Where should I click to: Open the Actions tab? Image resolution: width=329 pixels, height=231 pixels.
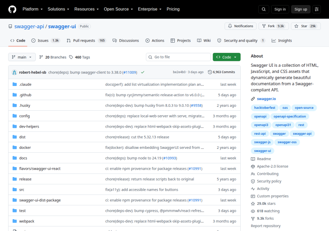[155, 40]
